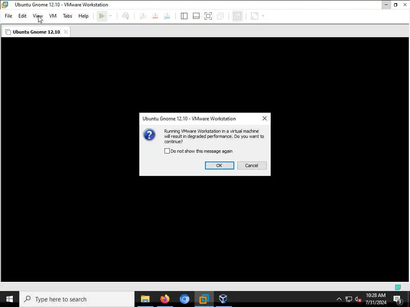This screenshot has height=307, width=410.
Task: Open the View menu
Action: [x=38, y=16]
